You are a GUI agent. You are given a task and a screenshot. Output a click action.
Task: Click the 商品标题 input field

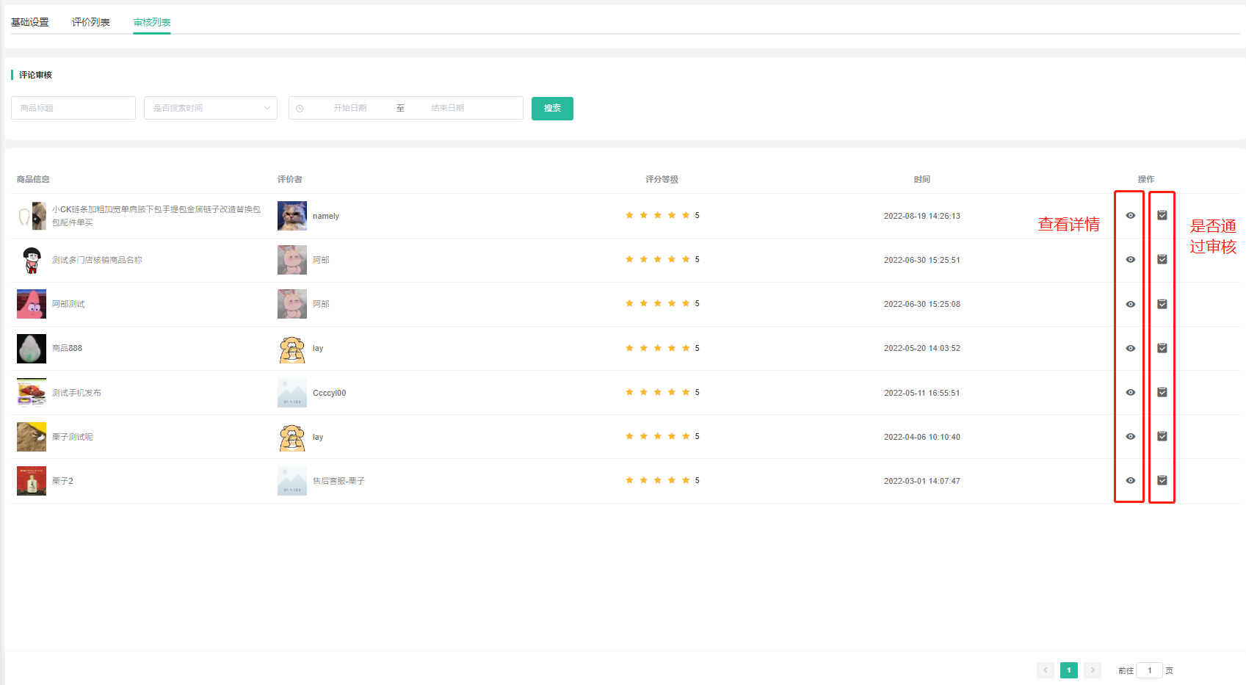coord(73,108)
